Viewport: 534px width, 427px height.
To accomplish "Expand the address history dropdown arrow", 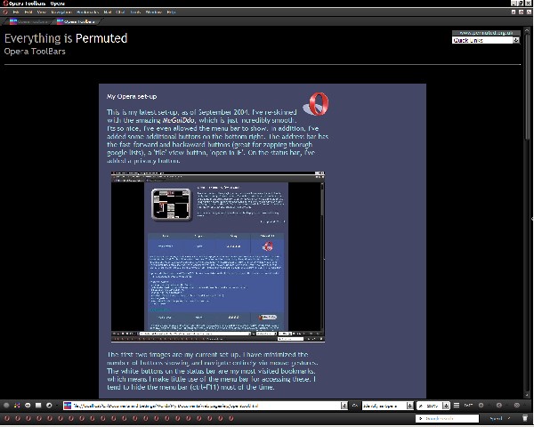I will pos(344,406).
